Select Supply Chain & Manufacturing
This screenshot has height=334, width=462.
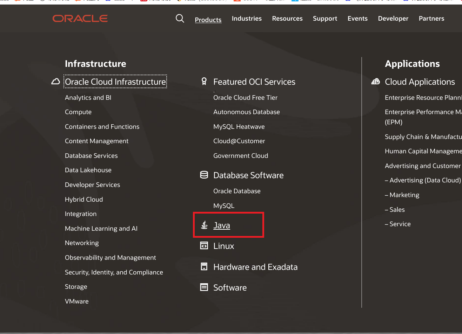tap(423, 137)
